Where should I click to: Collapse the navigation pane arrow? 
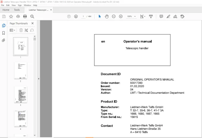tap(38, 79)
